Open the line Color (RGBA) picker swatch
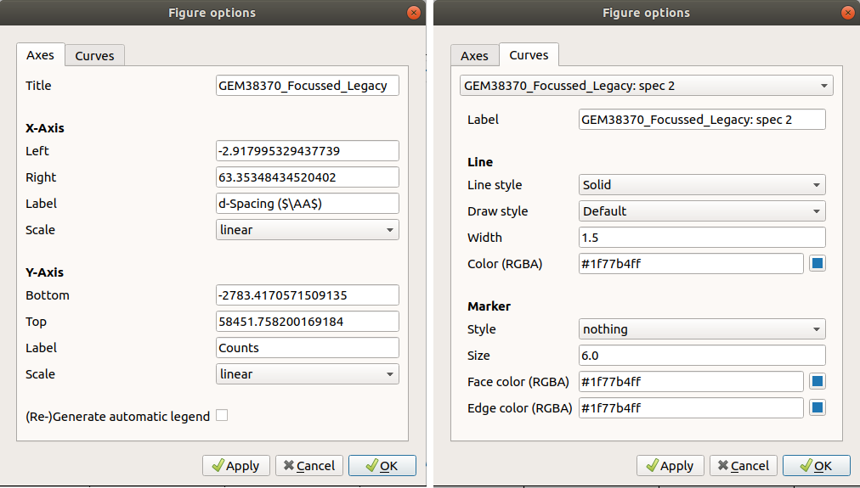Viewport: 860px width, 488px height. coord(817,264)
